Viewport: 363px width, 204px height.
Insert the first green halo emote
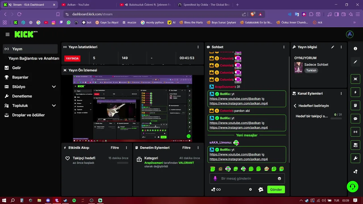pos(213,169)
